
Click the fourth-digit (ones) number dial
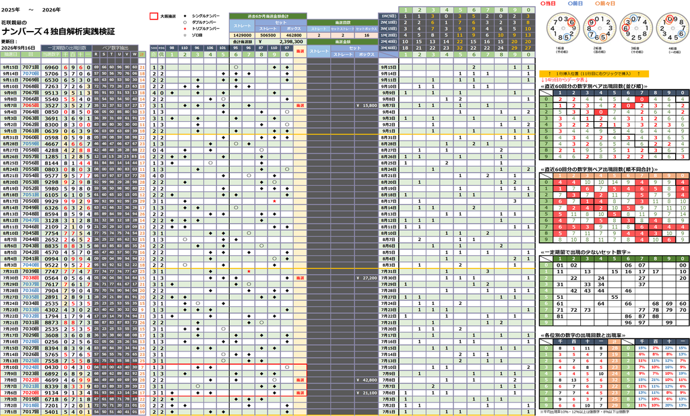point(672,28)
